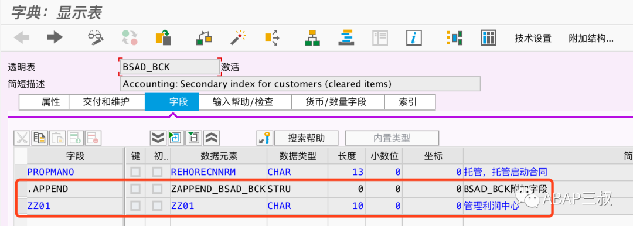Open data element REHORECNNRM

click(x=203, y=172)
